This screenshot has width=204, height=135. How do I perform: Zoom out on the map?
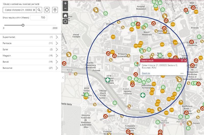coord(66,9)
